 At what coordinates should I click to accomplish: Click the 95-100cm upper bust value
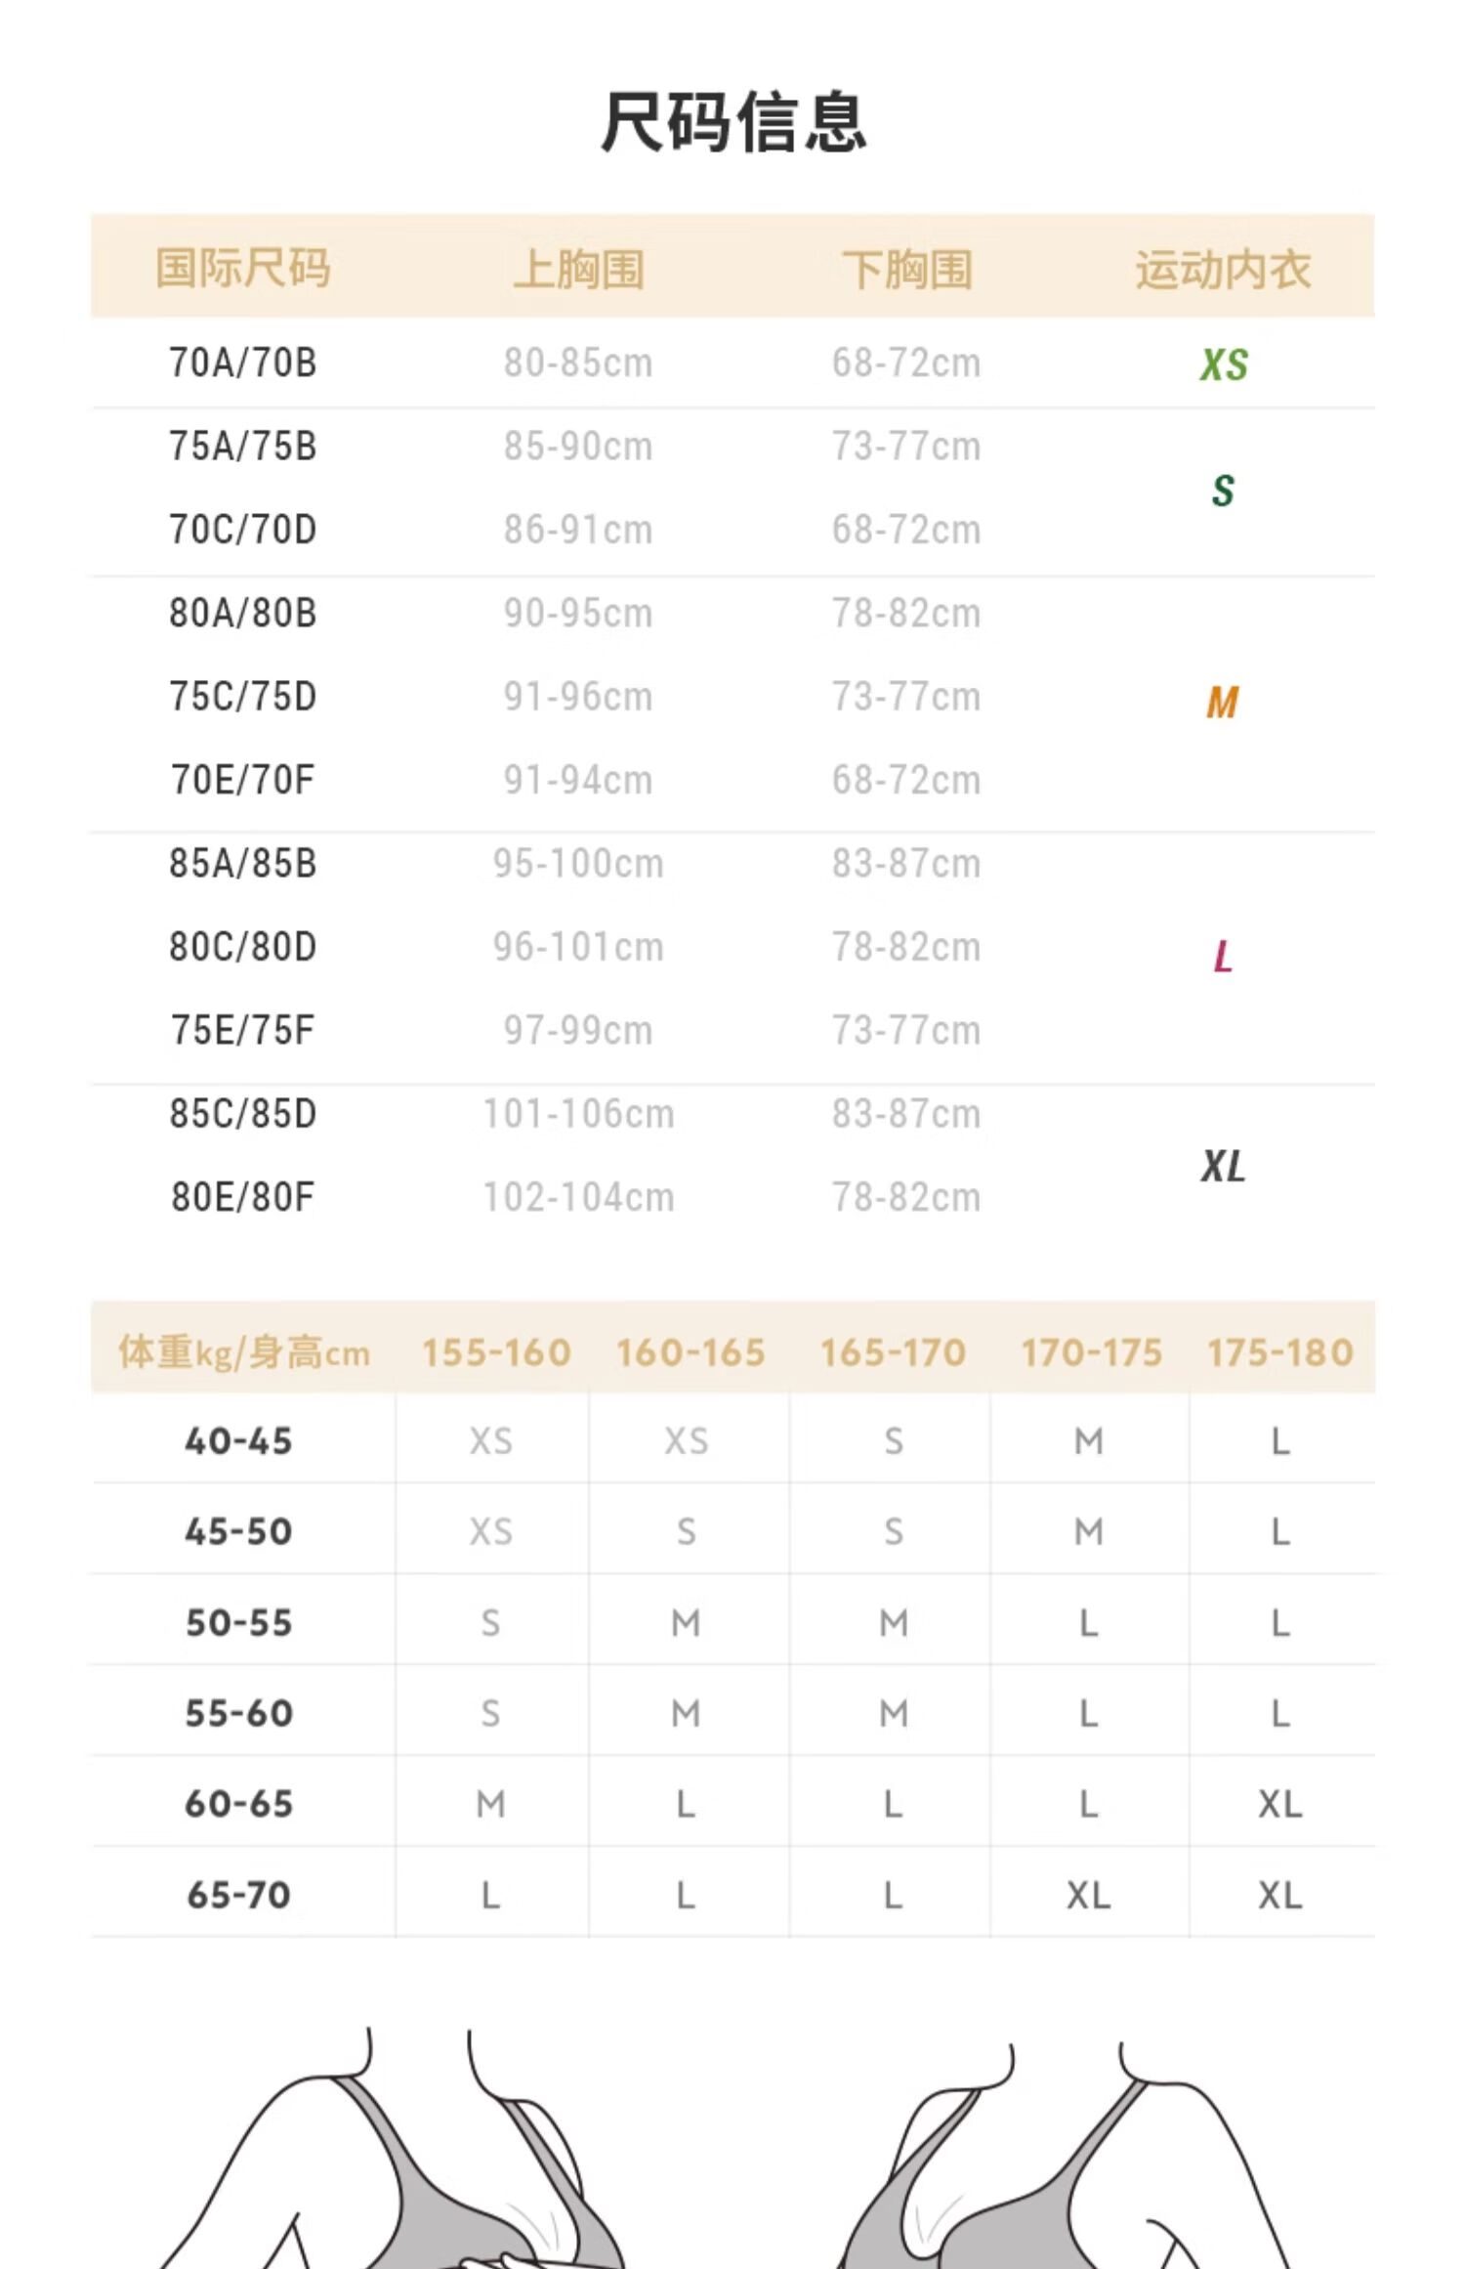[x=578, y=864]
